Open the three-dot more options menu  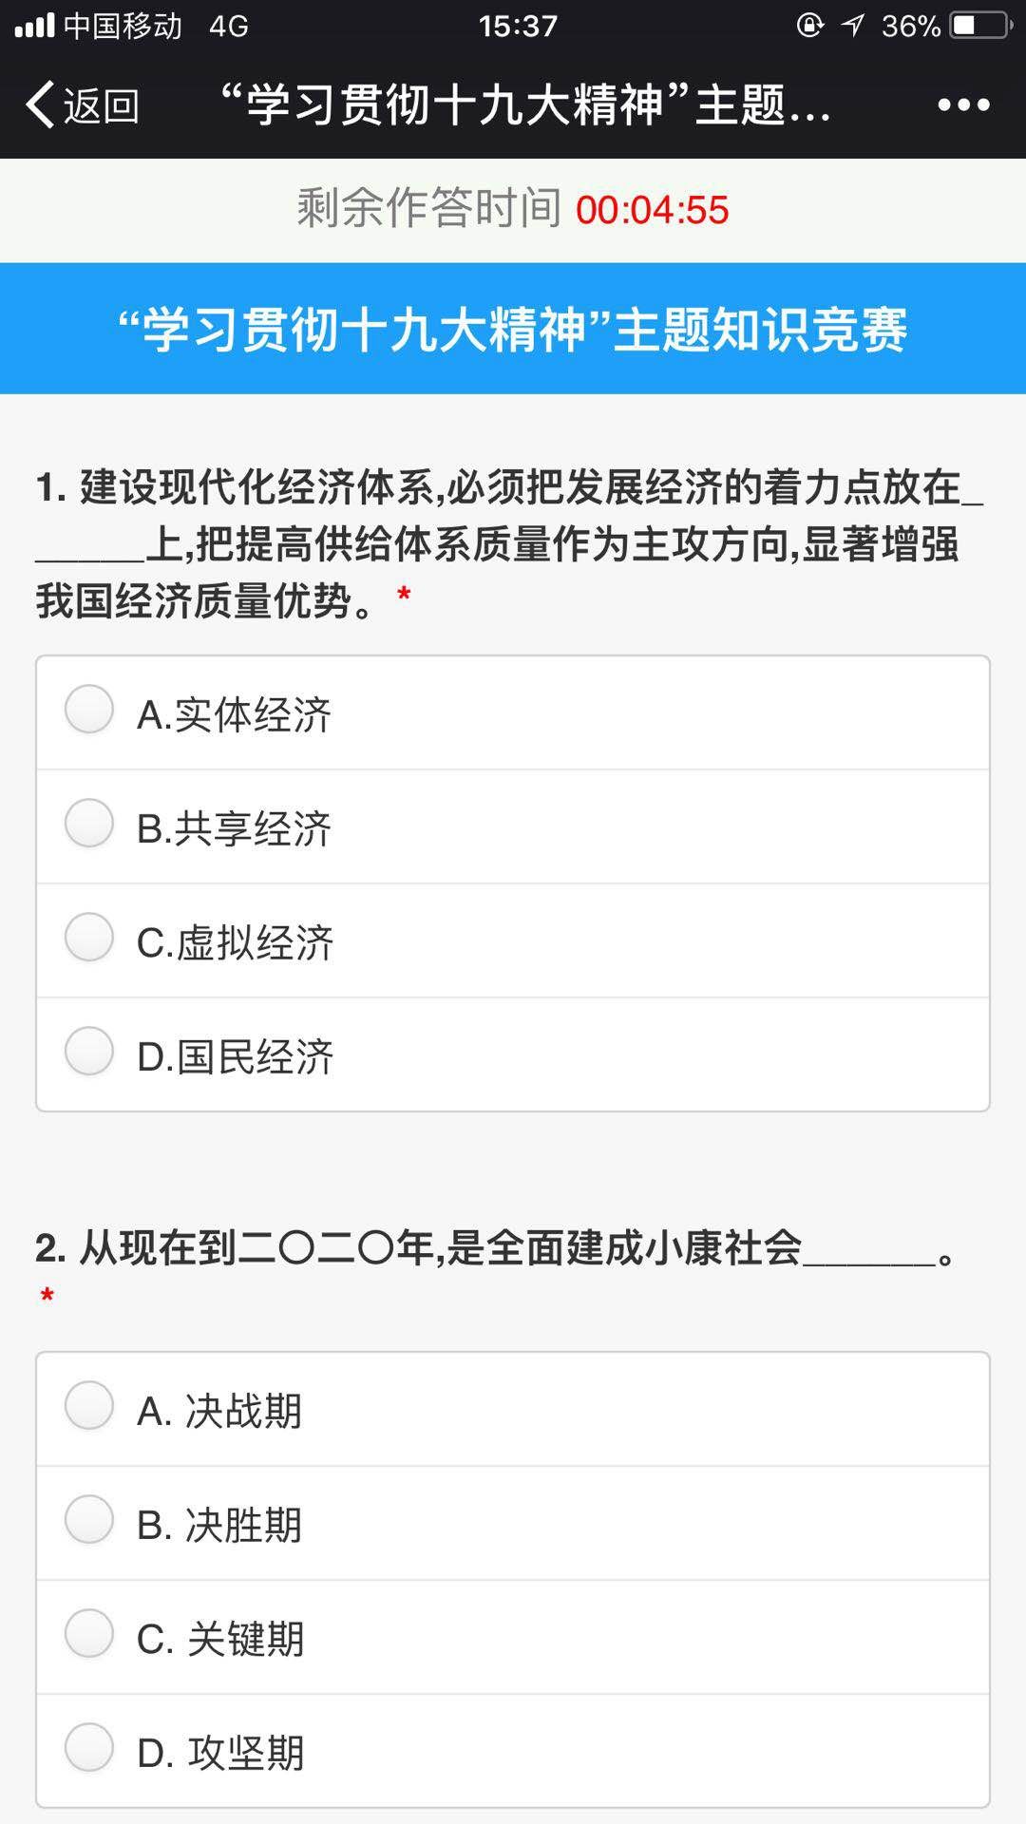click(x=963, y=104)
